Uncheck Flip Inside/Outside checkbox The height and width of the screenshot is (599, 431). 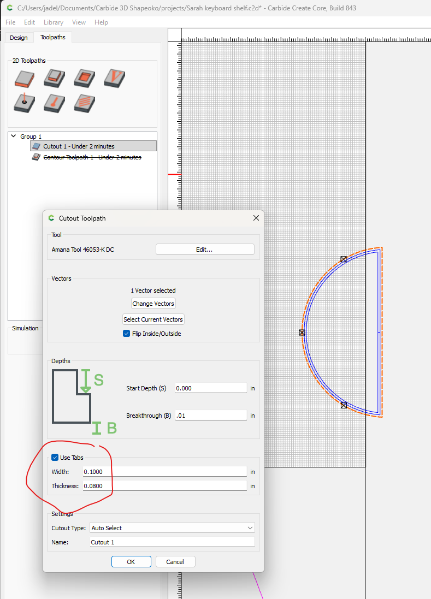(x=127, y=334)
